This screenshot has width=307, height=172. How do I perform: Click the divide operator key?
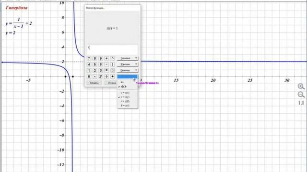(106, 76)
